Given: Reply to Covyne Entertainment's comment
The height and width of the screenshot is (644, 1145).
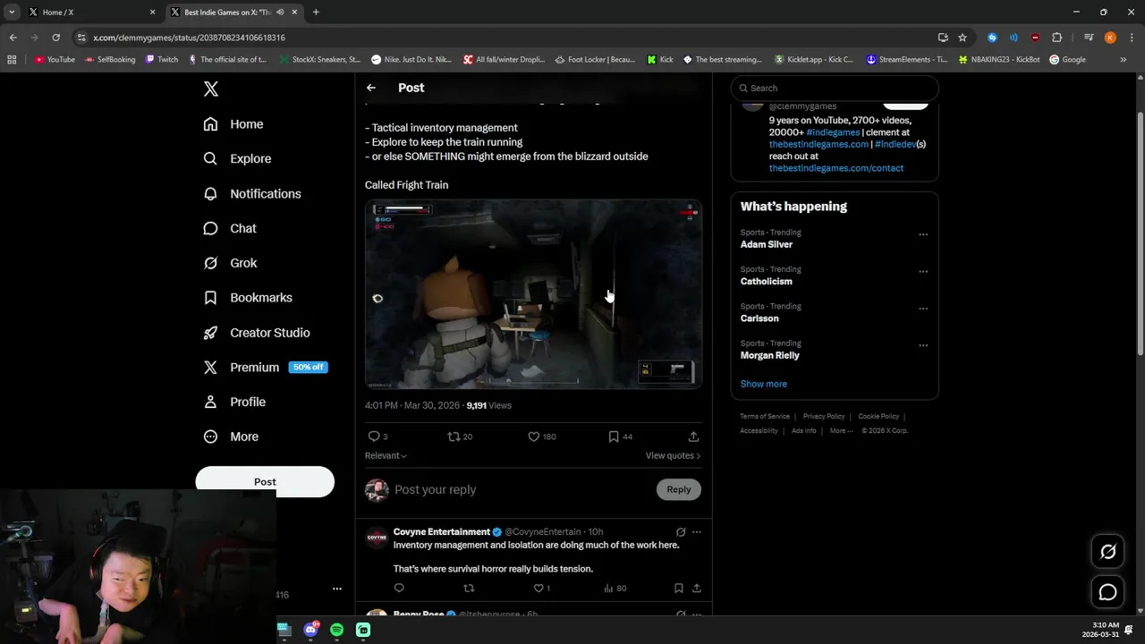Looking at the screenshot, I should (x=399, y=588).
